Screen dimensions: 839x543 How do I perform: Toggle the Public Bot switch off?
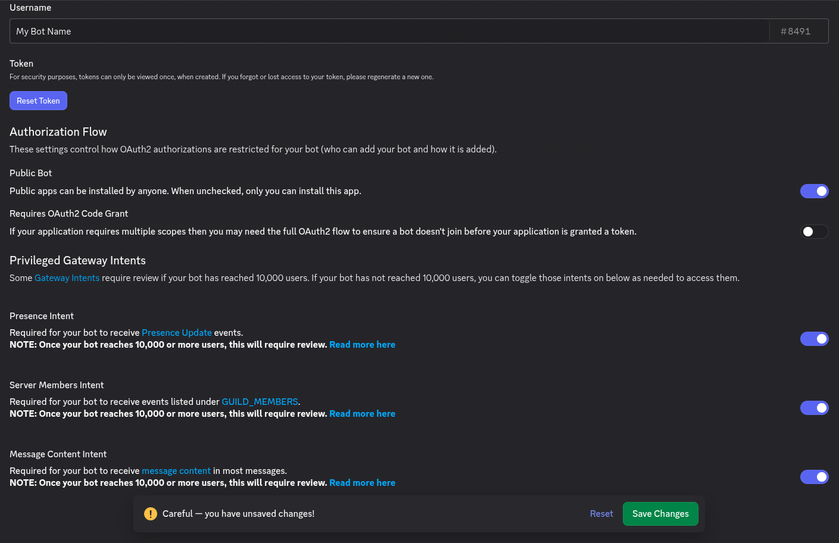tap(814, 191)
